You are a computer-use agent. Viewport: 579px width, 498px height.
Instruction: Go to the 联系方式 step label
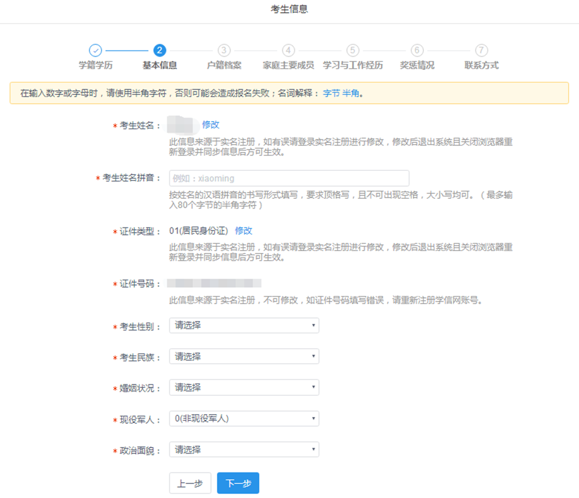pos(481,65)
